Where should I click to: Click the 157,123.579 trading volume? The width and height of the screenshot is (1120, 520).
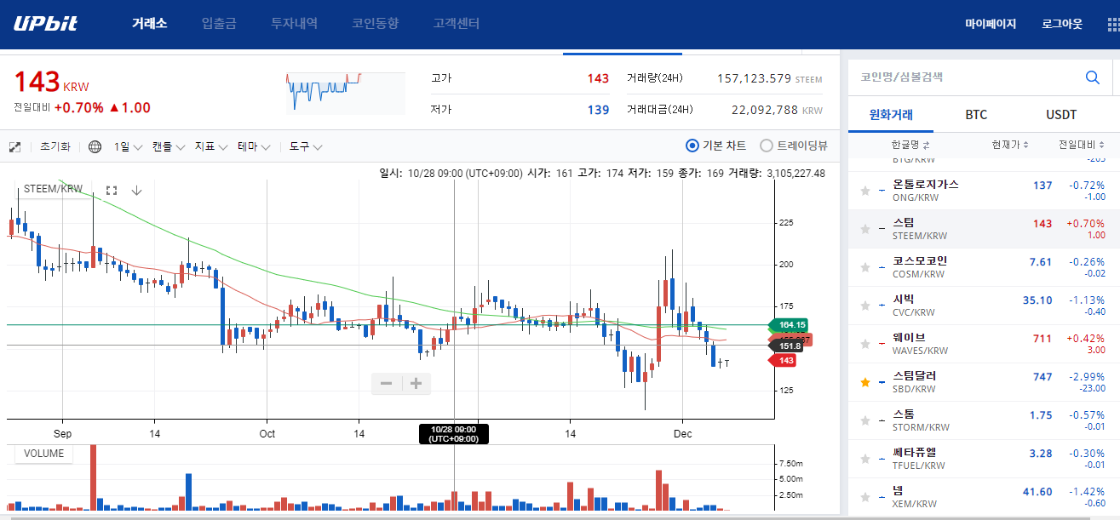[755, 78]
